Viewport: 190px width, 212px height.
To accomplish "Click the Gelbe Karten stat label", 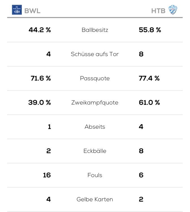I will (95, 199).
